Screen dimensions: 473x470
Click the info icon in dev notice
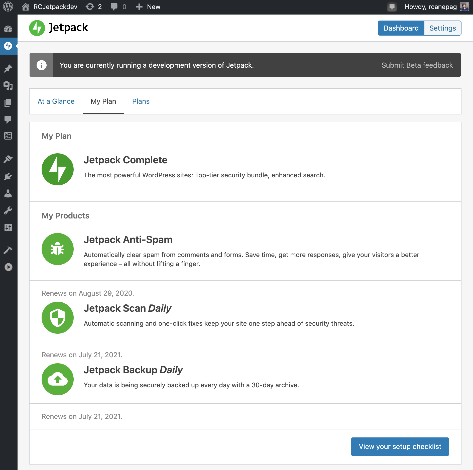click(41, 65)
